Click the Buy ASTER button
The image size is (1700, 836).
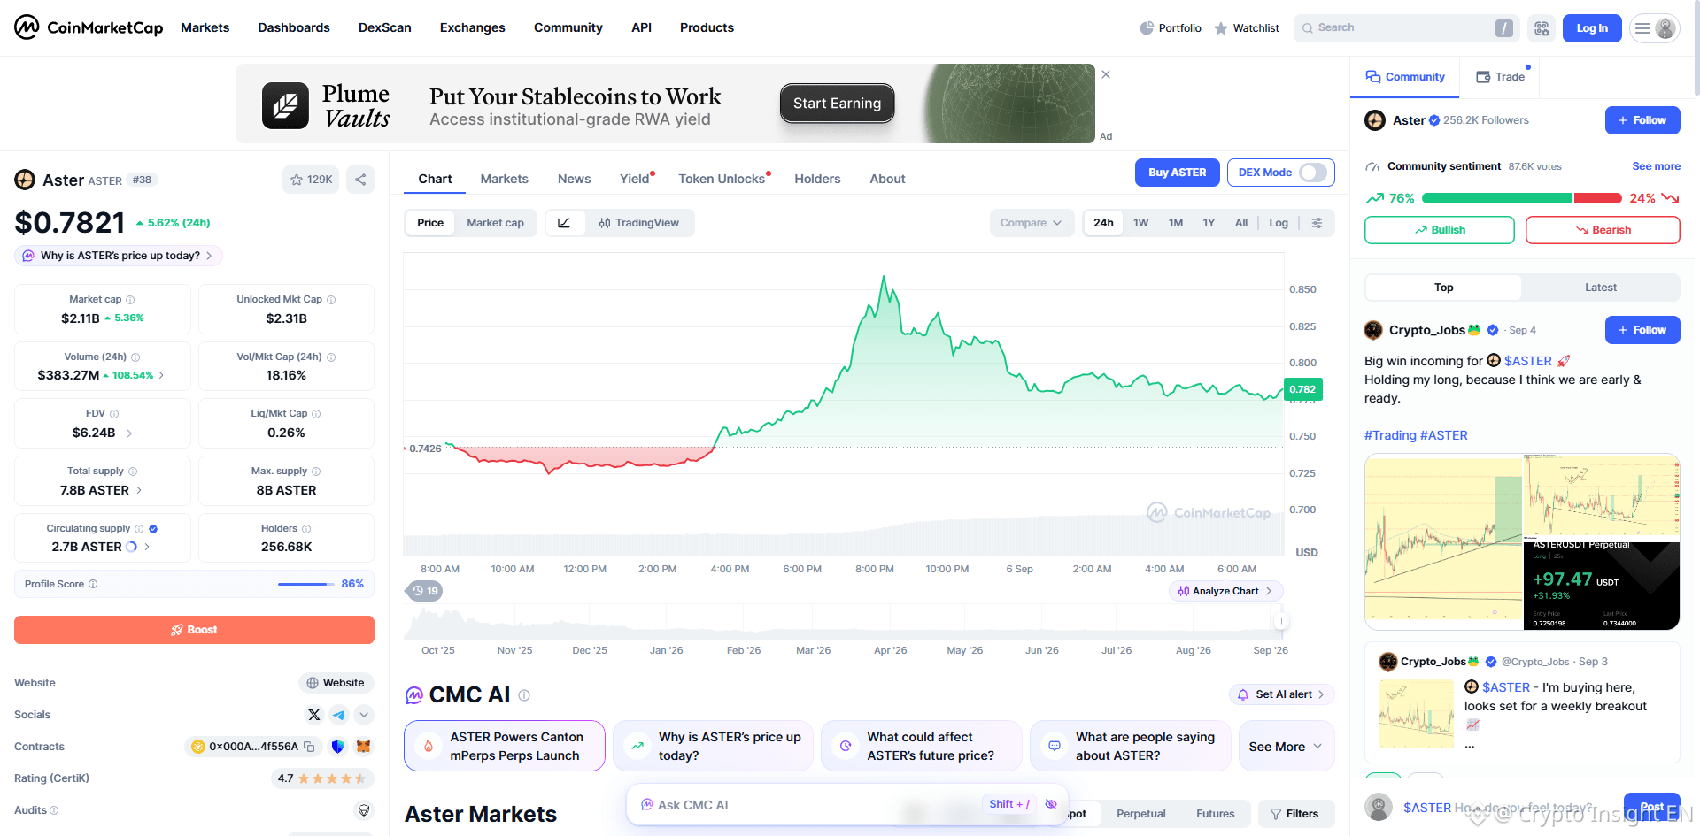1177,173
